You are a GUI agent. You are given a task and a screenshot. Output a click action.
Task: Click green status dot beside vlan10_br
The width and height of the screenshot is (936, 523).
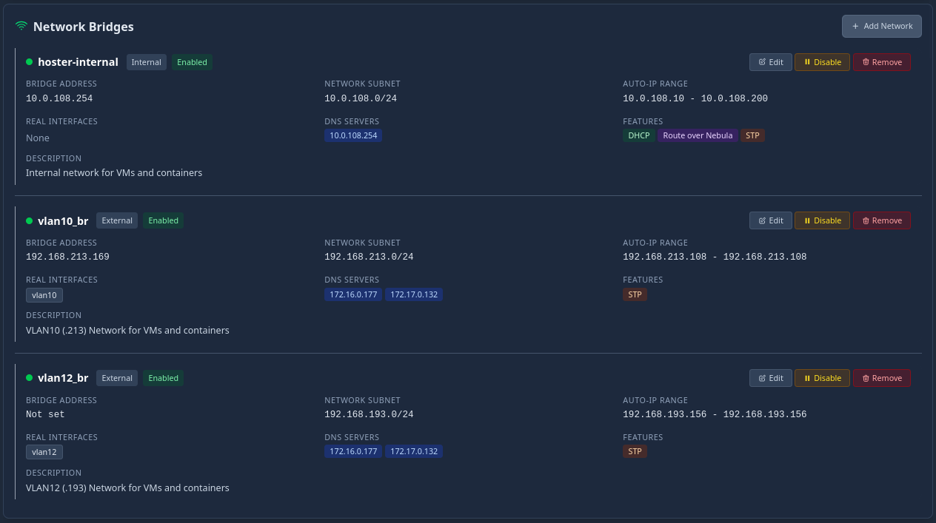click(30, 220)
